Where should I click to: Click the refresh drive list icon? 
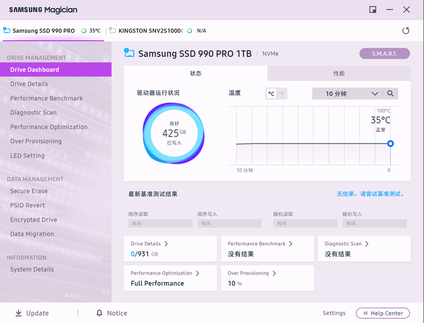[x=406, y=30]
